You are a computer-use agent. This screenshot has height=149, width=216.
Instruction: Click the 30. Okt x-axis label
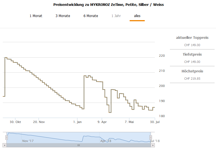point(15,122)
